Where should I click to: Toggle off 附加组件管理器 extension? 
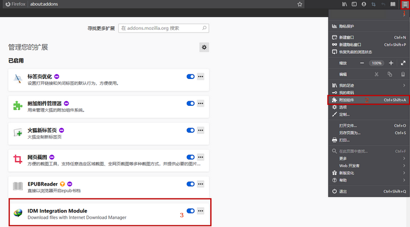point(190,104)
